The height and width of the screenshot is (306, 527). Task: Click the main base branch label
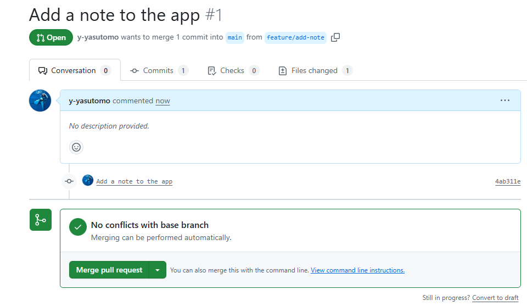tap(235, 37)
